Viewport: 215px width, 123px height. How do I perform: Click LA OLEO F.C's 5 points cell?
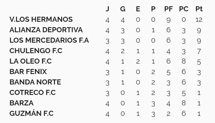coord(199,62)
